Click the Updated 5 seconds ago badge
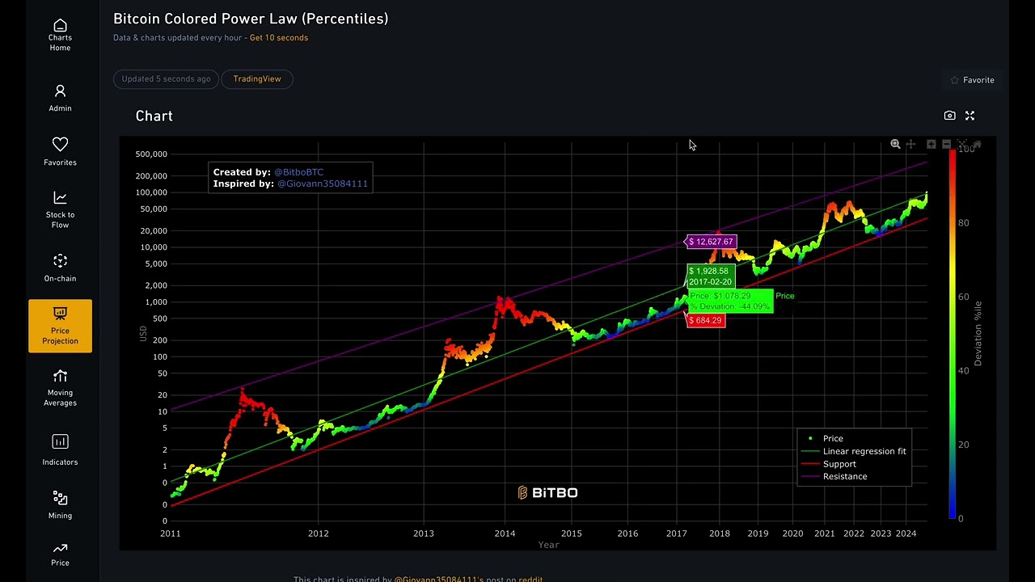This screenshot has height=582, width=1035. (166, 78)
